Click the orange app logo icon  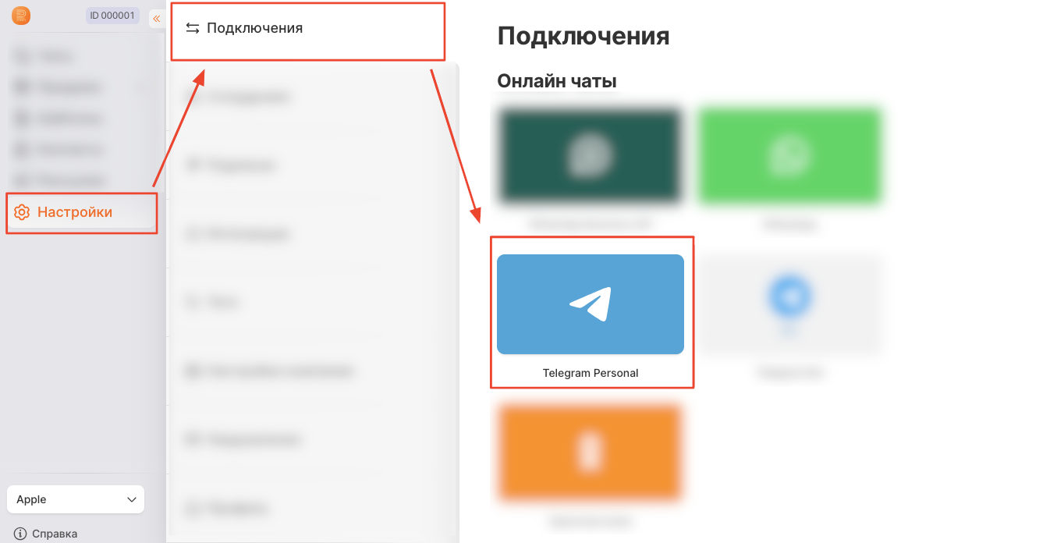tap(21, 16)
